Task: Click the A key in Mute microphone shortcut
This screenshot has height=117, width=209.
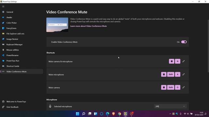Action: coord(178,74)
